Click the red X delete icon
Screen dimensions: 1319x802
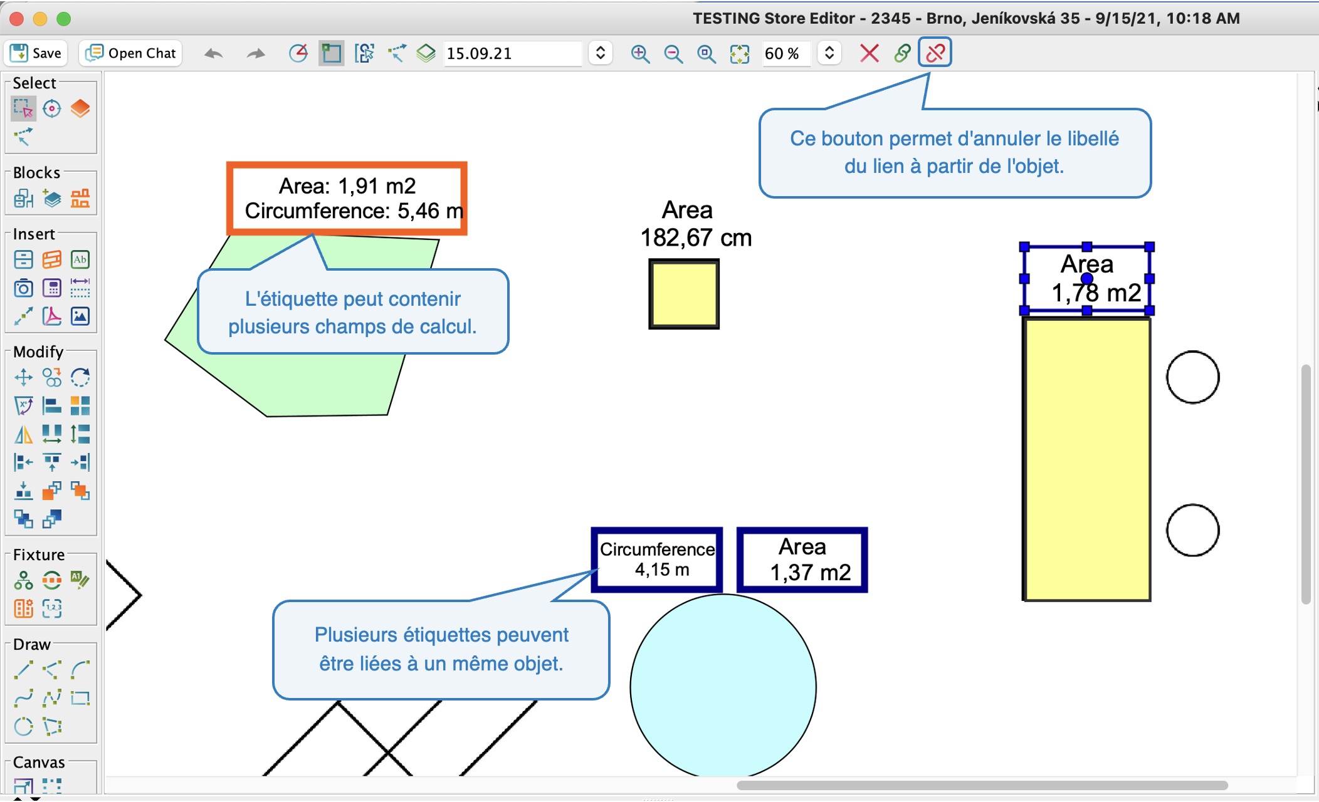tap(869, 53)
